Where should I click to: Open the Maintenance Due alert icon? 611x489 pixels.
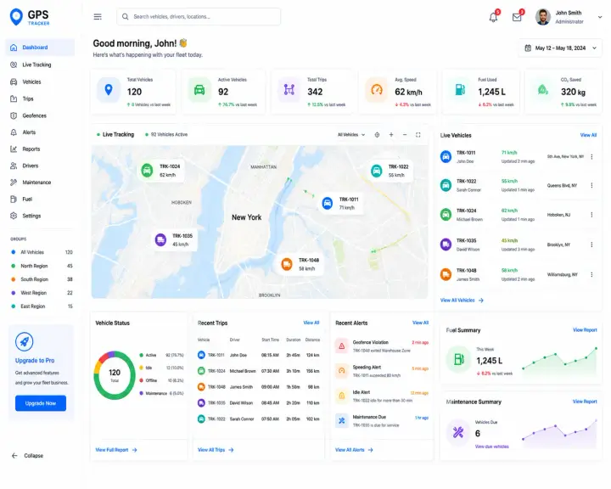tap(341, 421)
